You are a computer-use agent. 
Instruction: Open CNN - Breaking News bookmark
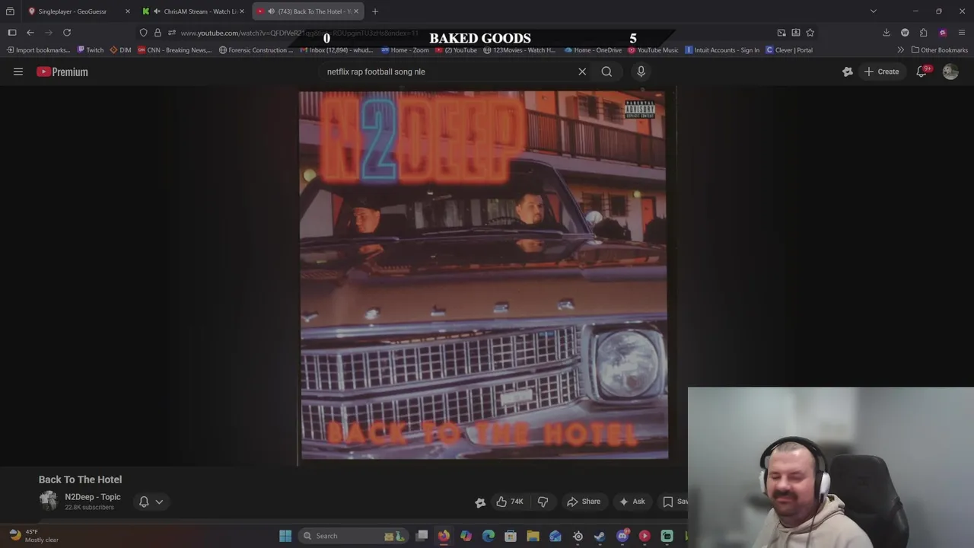tap(175, 50)
